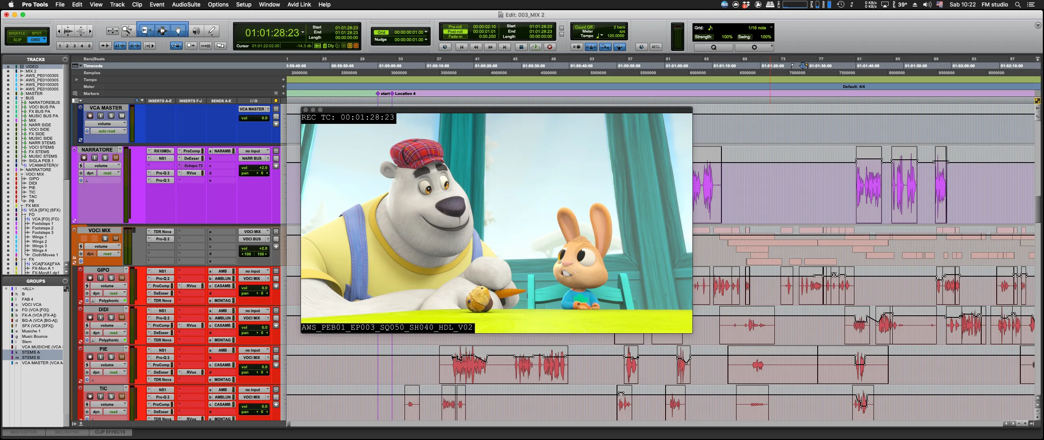Viewport: 1044px width, 440px height.
Task: Select SPOT edit mode
Action: pos(37,33)
